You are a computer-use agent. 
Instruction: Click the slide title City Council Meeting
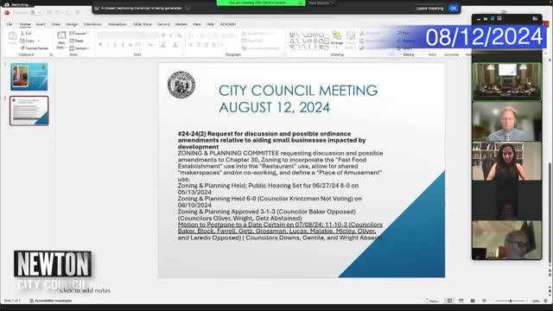298,98
